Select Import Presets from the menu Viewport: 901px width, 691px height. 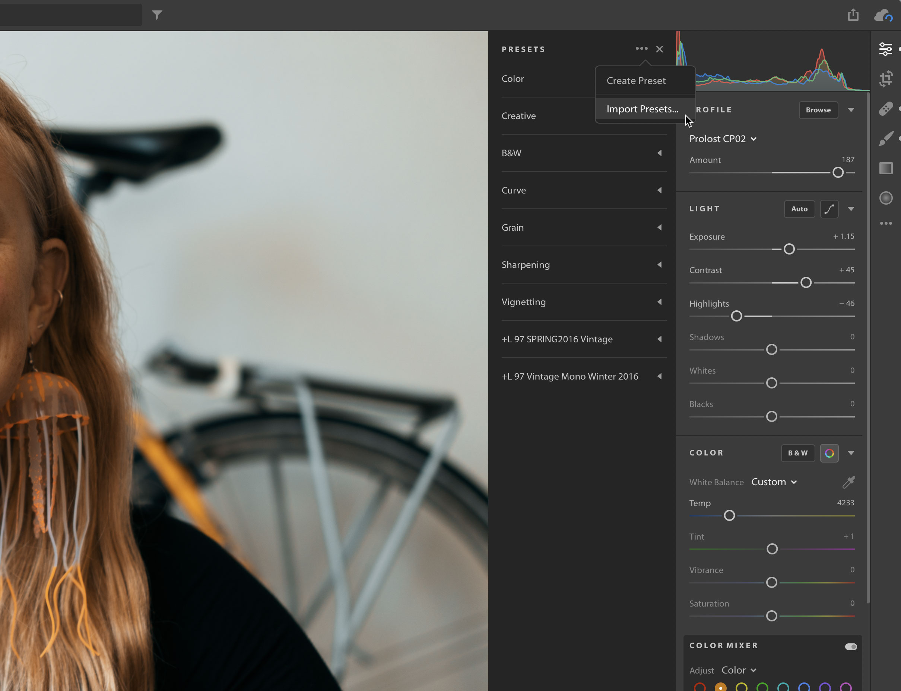[x=643, y=108]
